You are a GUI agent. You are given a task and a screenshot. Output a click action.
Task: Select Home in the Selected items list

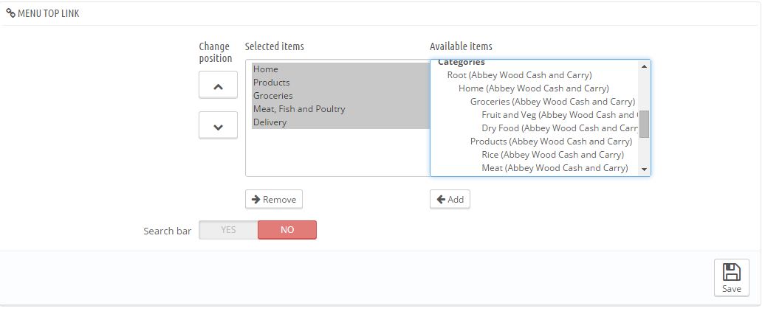pos(266,69)
